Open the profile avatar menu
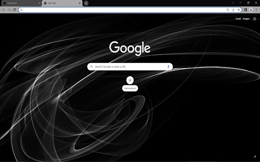 pyautogui.click(x=251, y=10)
